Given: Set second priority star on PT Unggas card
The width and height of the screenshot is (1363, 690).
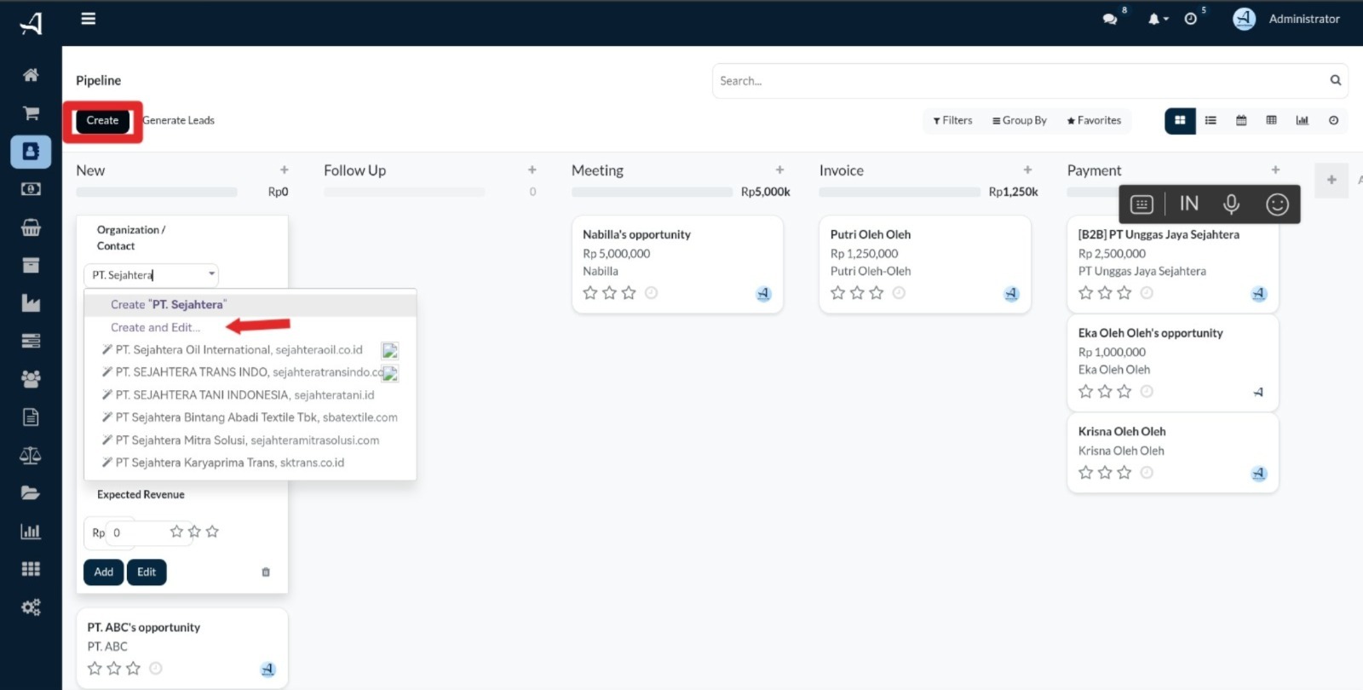Looking at the screenshot, I should (x=1105, y=293).
